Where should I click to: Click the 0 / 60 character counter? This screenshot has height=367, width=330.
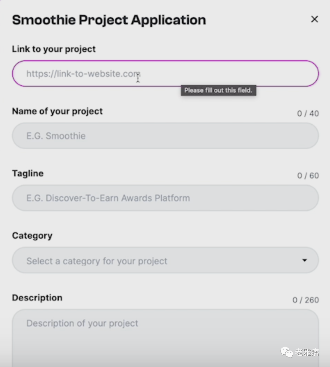point(308,176)
